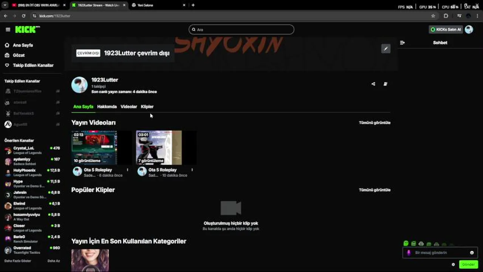Click the kick.com/1923lutter address bar
The width and height of the screenshot is (483, 272).
pos(231,16)
